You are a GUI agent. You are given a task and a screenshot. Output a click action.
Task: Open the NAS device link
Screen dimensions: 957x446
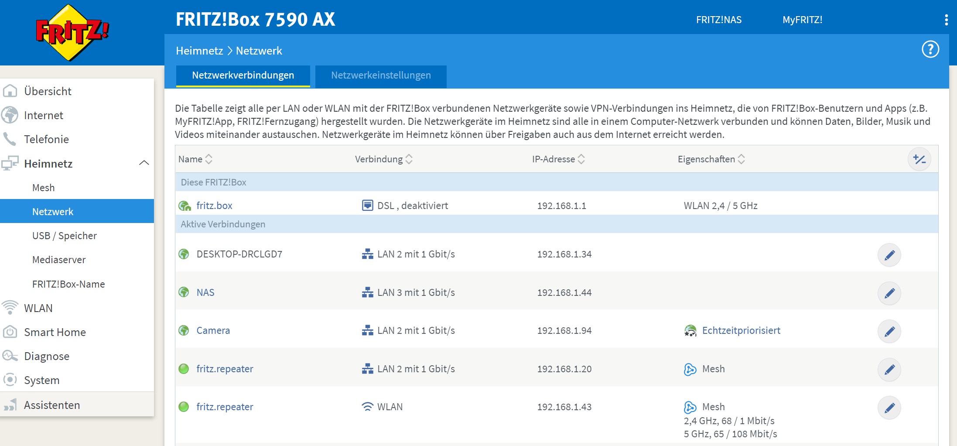(x=205, y=292)
